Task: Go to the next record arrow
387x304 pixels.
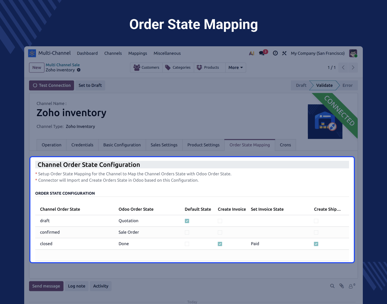Action: tap(353, 68)
